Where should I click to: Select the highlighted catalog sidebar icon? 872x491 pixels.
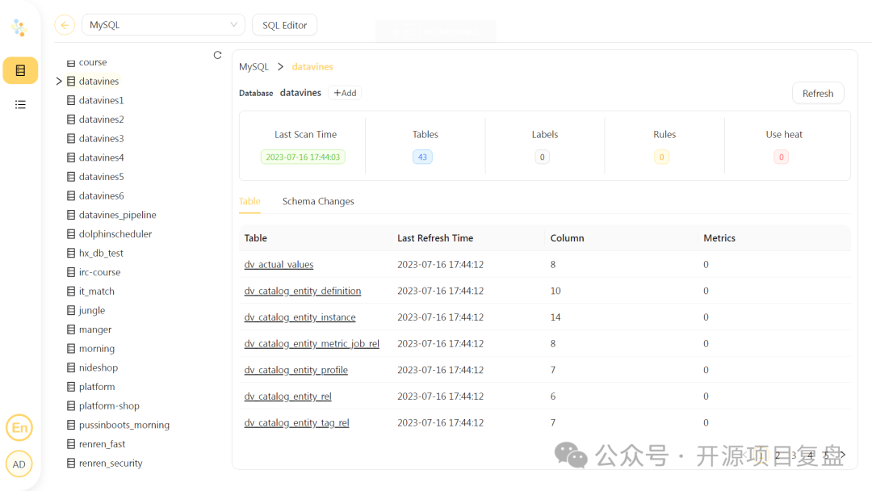pyautogui.click(x=20, y=70)
